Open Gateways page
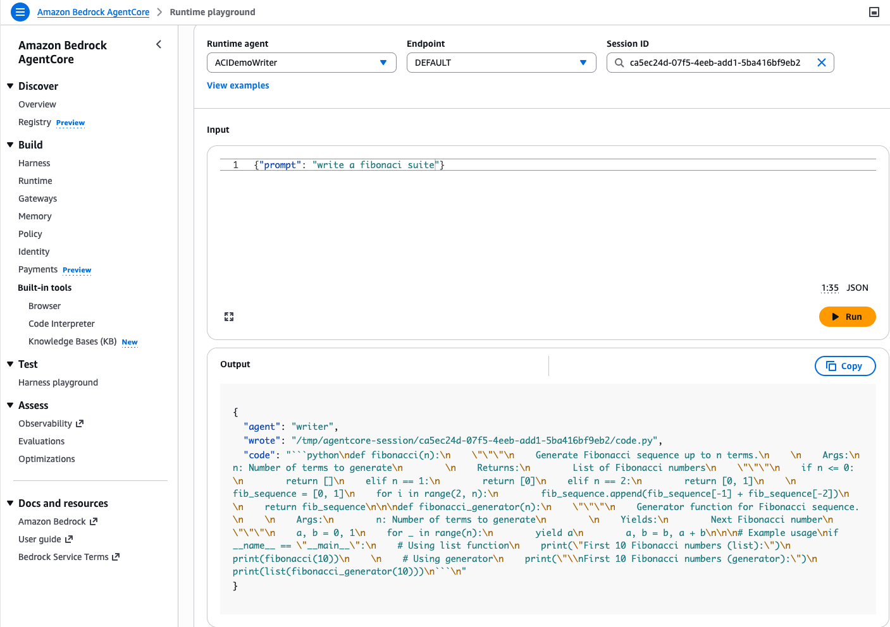The height and width of the screenshot is (627, 890). click(x=38, y=198)
